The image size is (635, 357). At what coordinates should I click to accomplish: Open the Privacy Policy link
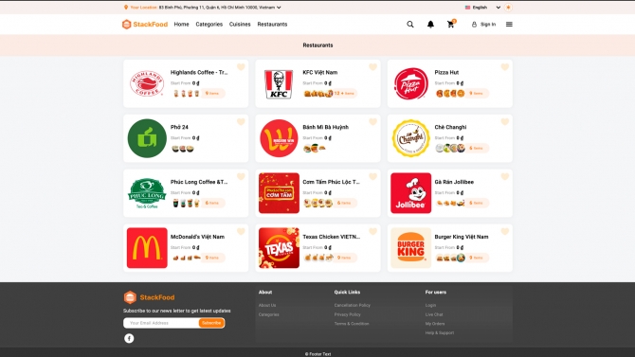(x=347, y=314)
